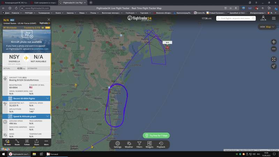Open Keyboard shortcuts map link
Screen dimensions: 279x157
click(x=231, y=150)
